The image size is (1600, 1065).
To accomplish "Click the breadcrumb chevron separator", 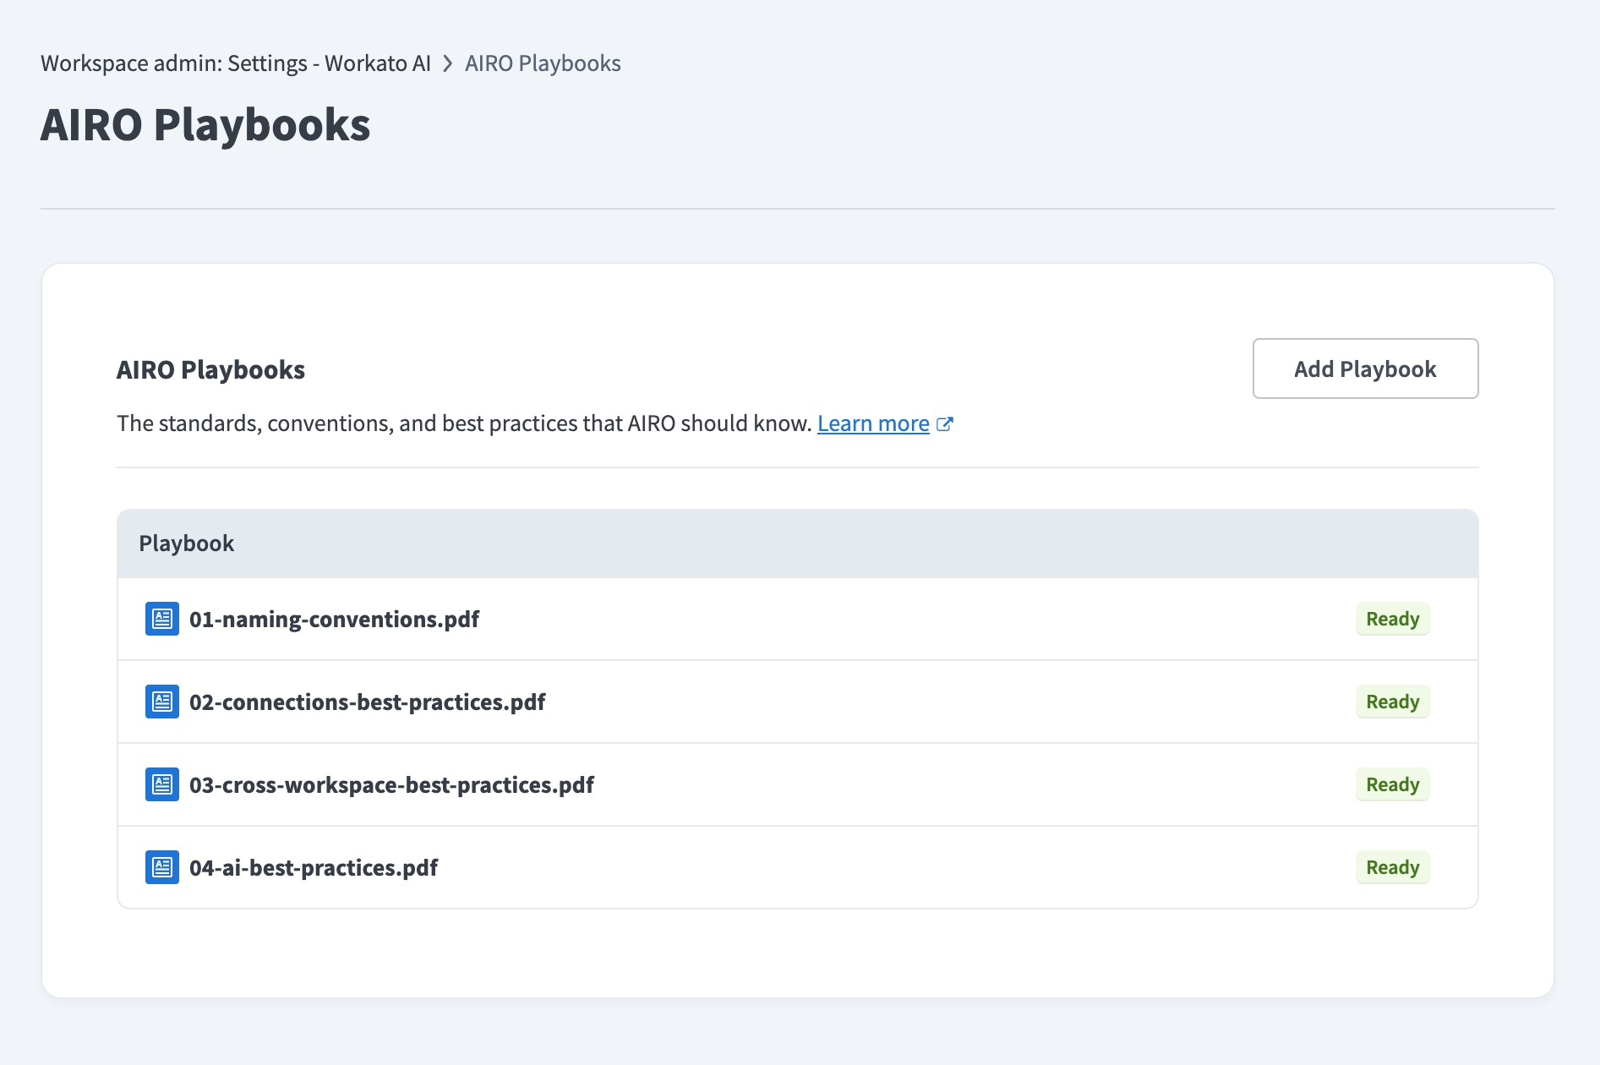I will 448,63.
